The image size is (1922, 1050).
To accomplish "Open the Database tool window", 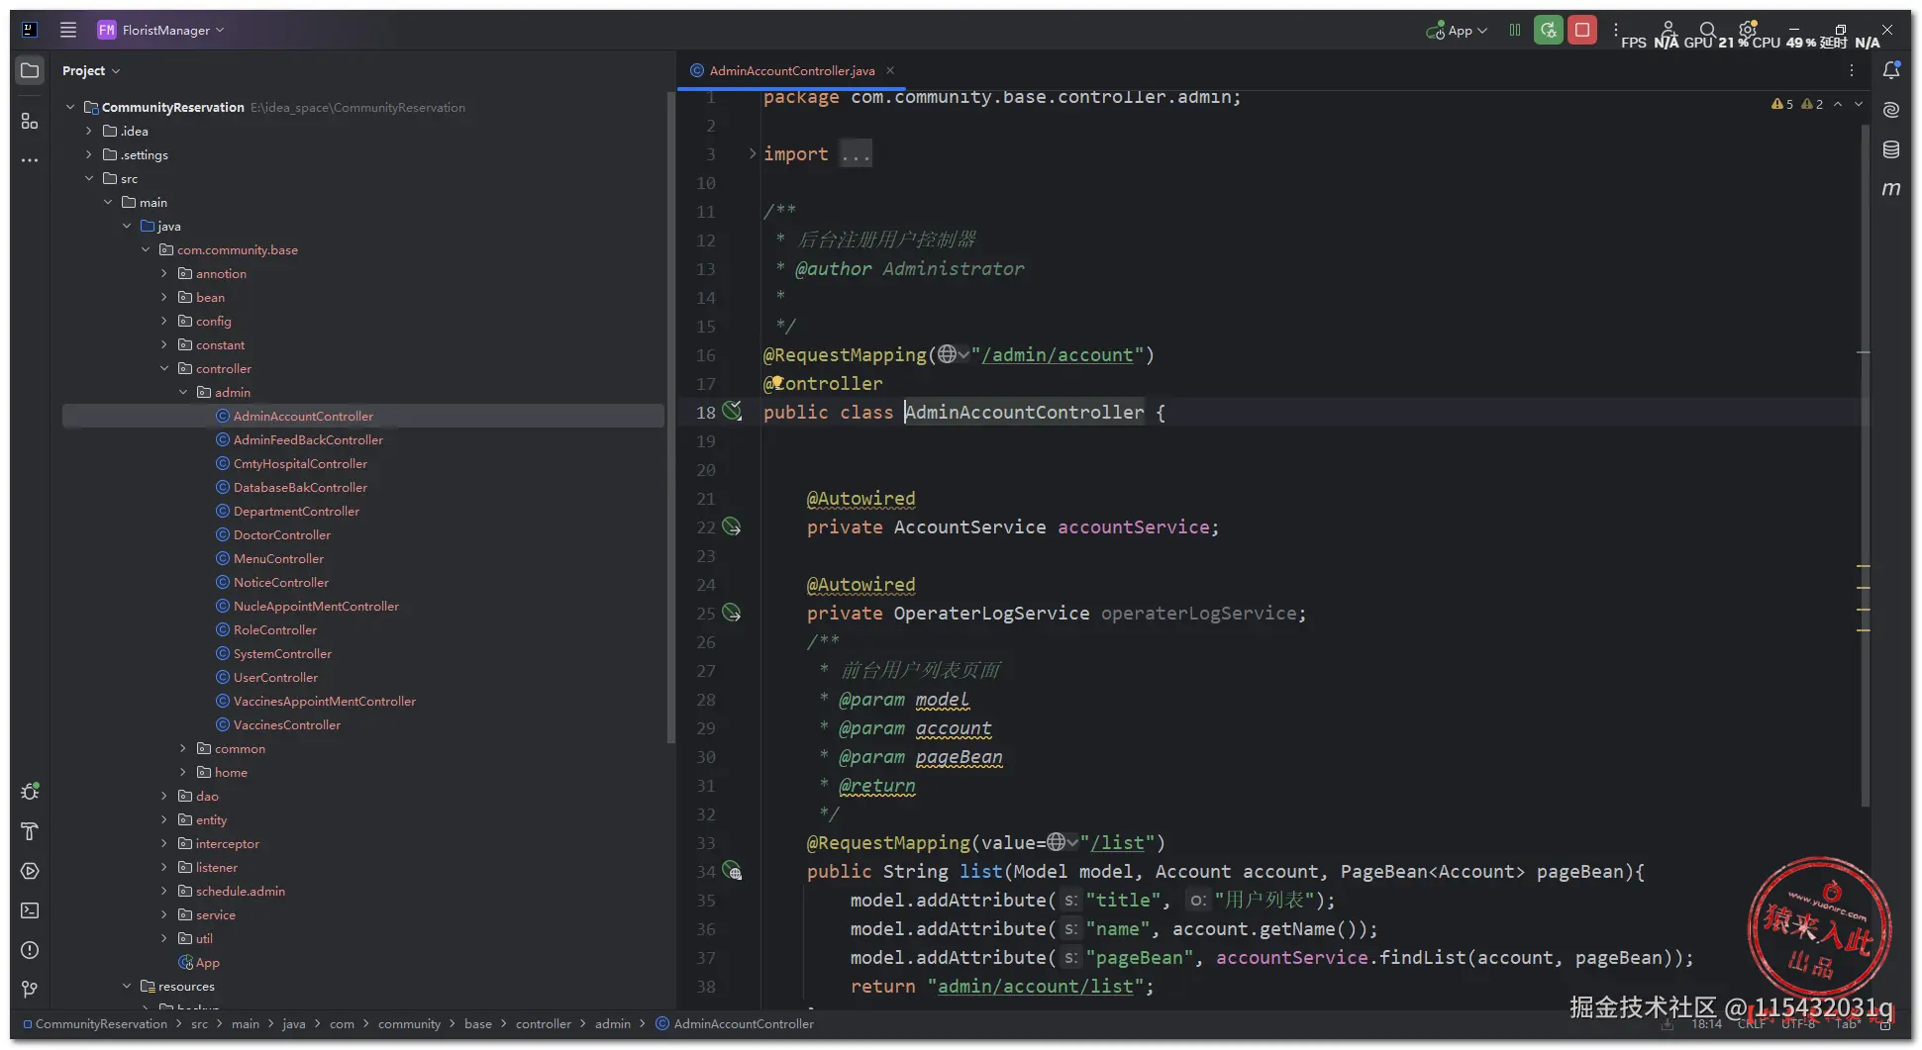I will (x=1891, y=149).
